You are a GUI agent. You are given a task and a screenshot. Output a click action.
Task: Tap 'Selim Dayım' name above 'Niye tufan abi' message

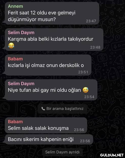tap(21, 84)
